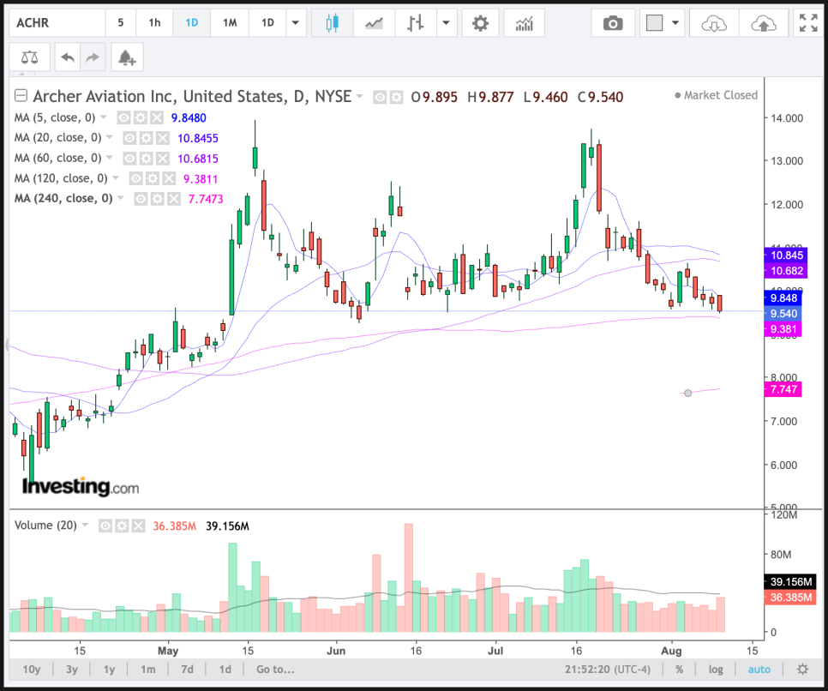Select the highlighted 1D interval
The width and height of the screenshot is (828, 691).
[192, 22]
